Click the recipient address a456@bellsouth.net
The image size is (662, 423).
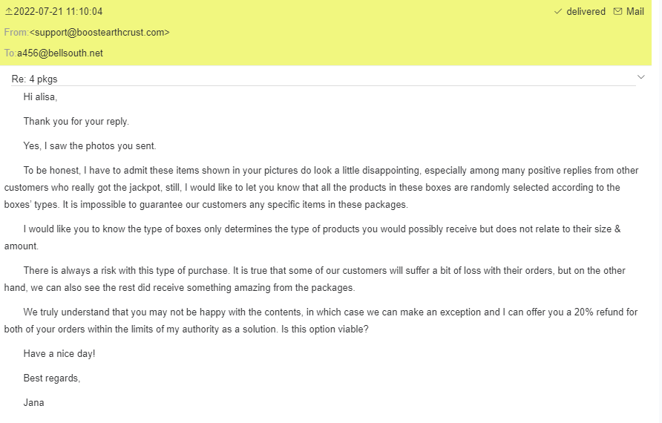coord(60,53)
